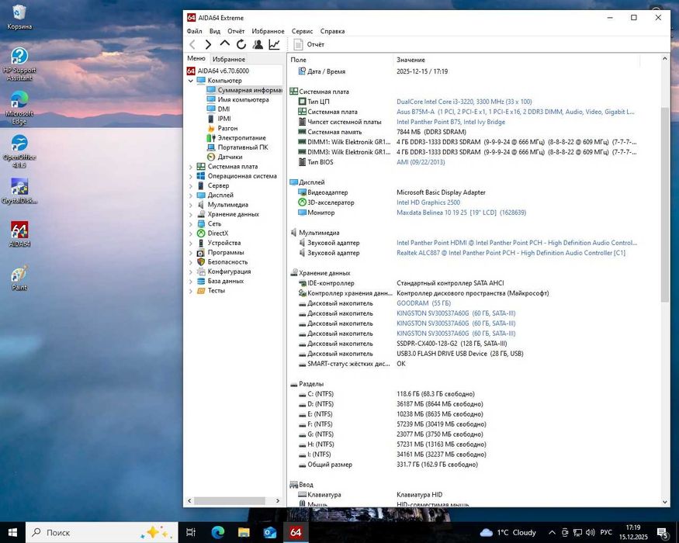Click the taskbar Поиск search box
This screenshot has width=679, height=543.
click(x=102, y=532)
